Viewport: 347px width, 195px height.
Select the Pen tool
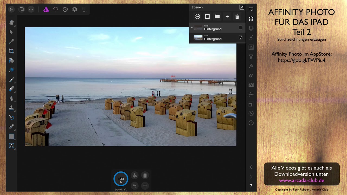[x=11, y=127]
